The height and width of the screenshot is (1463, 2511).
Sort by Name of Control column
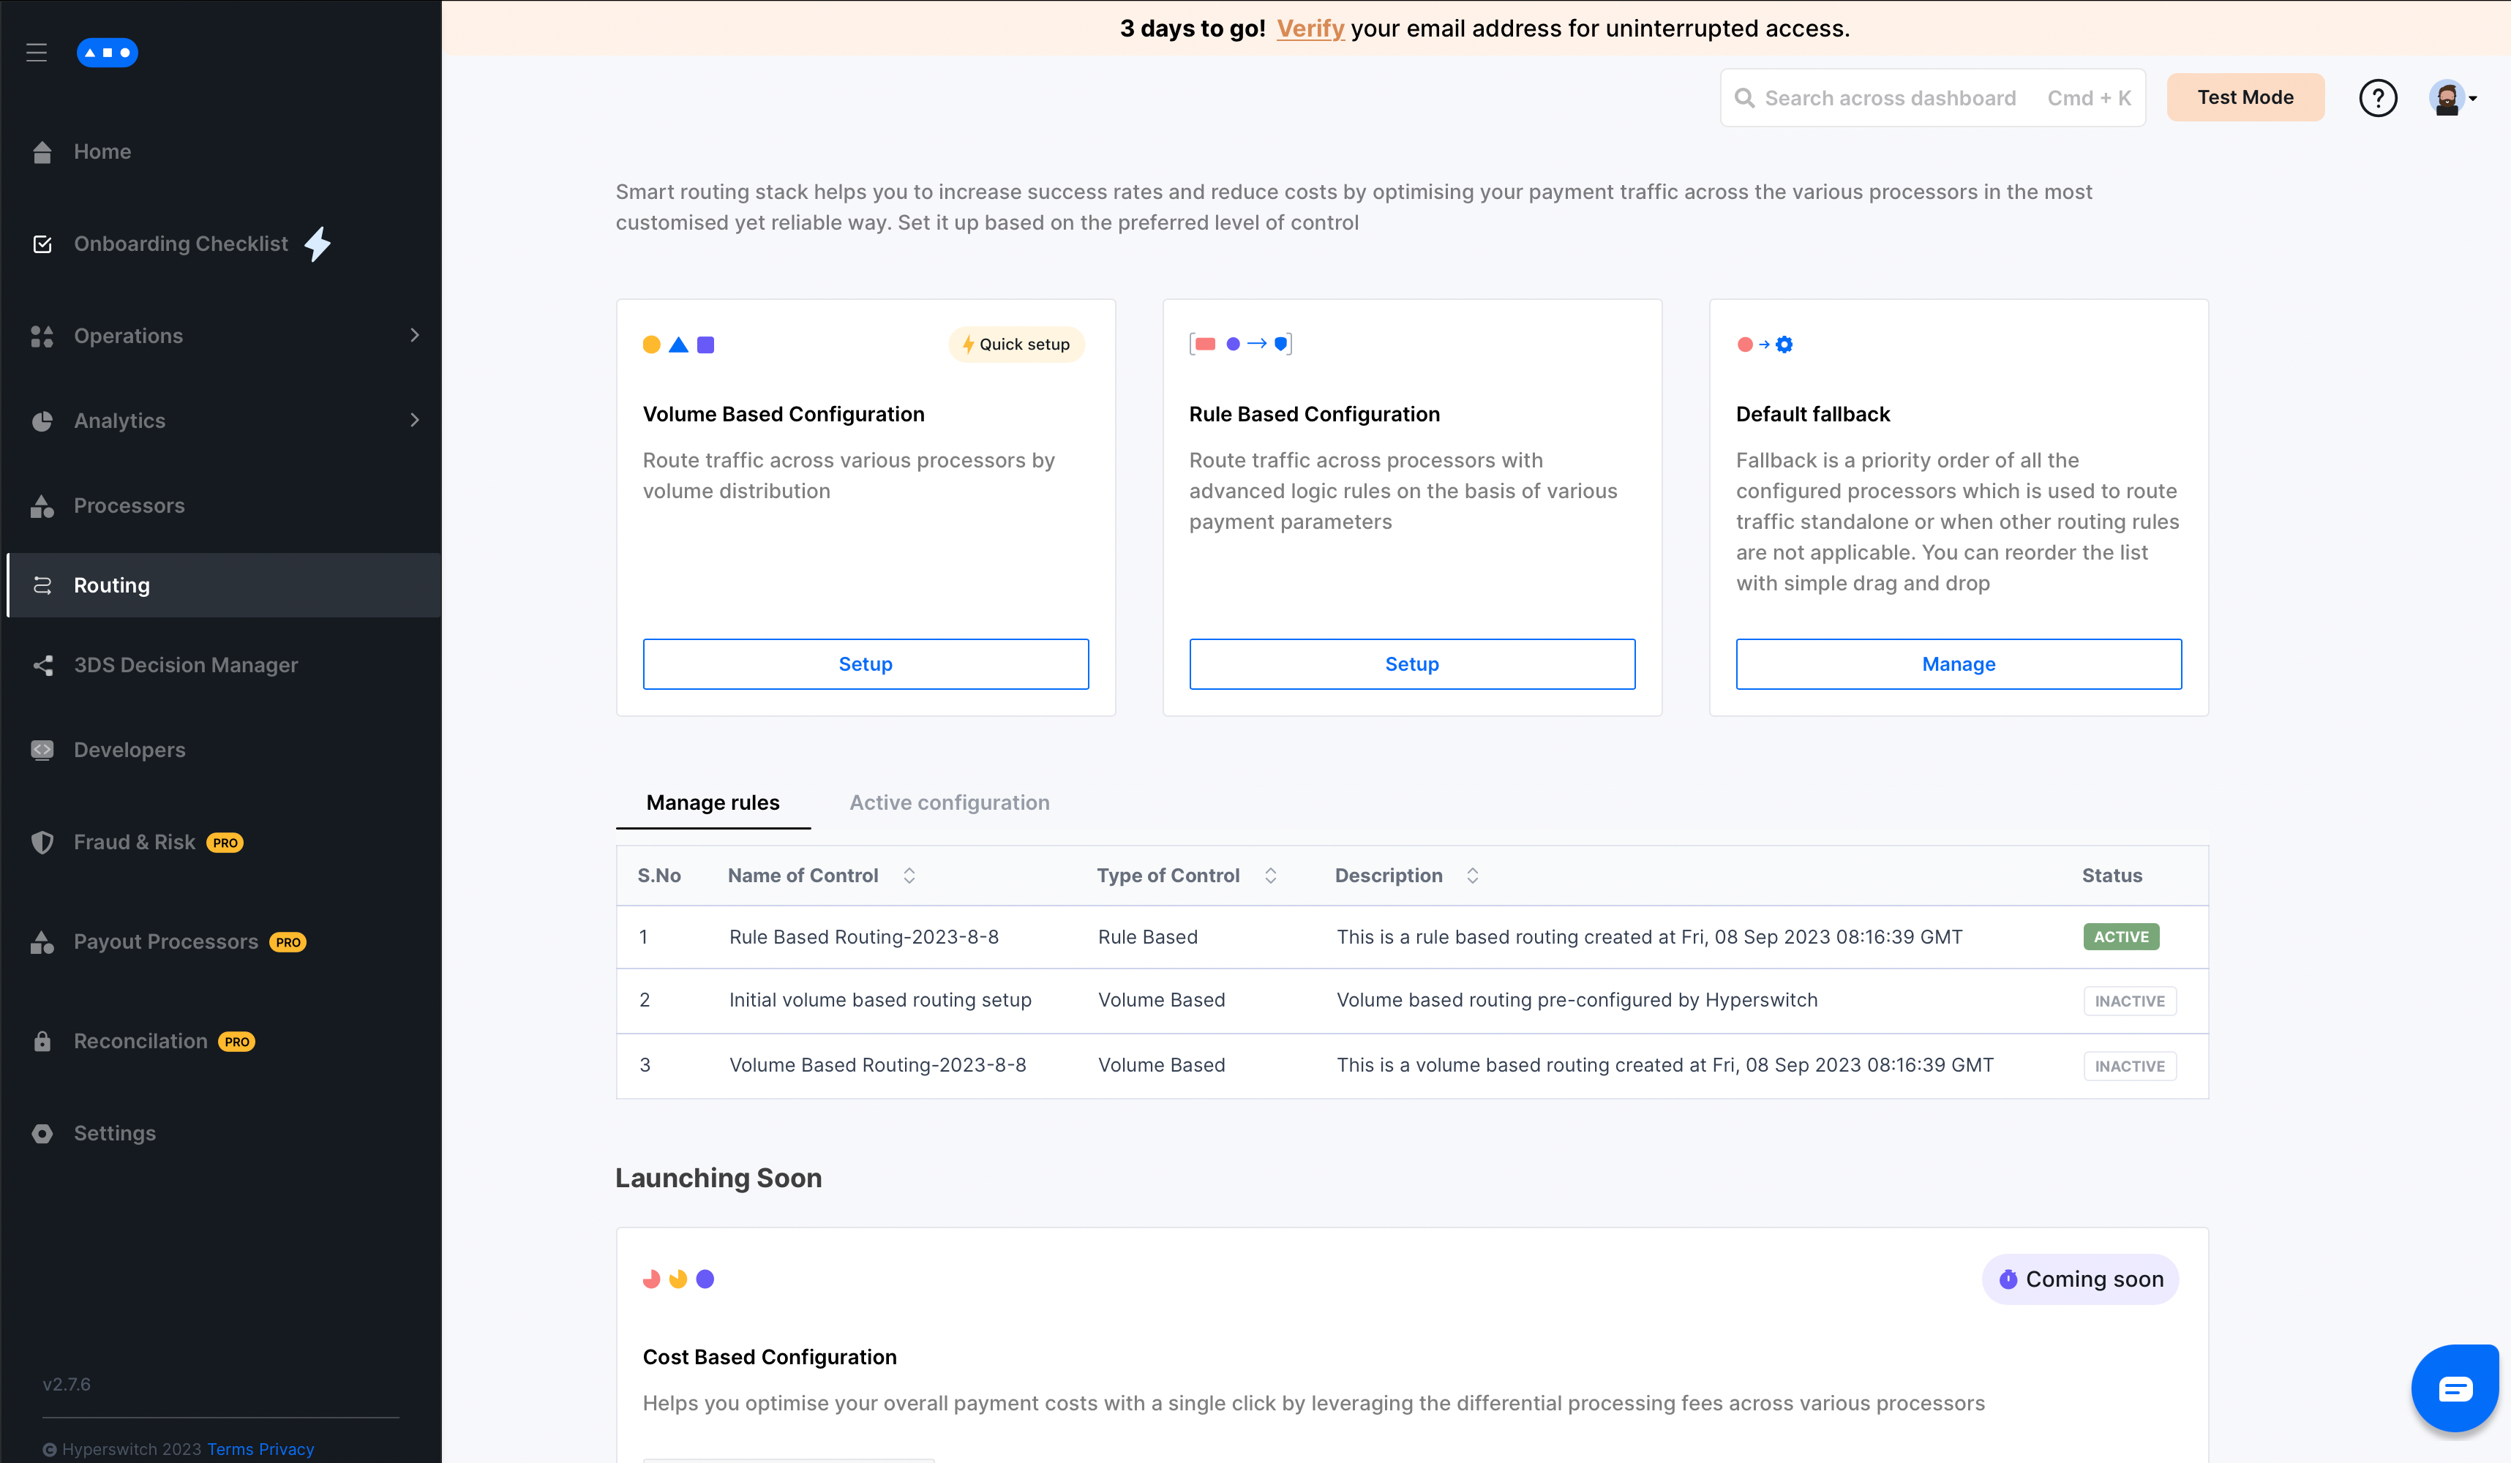click(x=909, y=876)
